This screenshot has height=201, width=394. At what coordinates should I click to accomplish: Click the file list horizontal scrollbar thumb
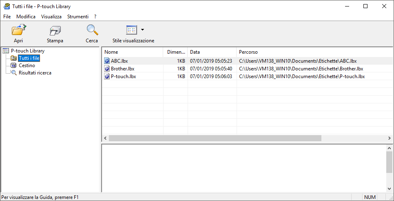pyautogui.click(x=215, y=138)
